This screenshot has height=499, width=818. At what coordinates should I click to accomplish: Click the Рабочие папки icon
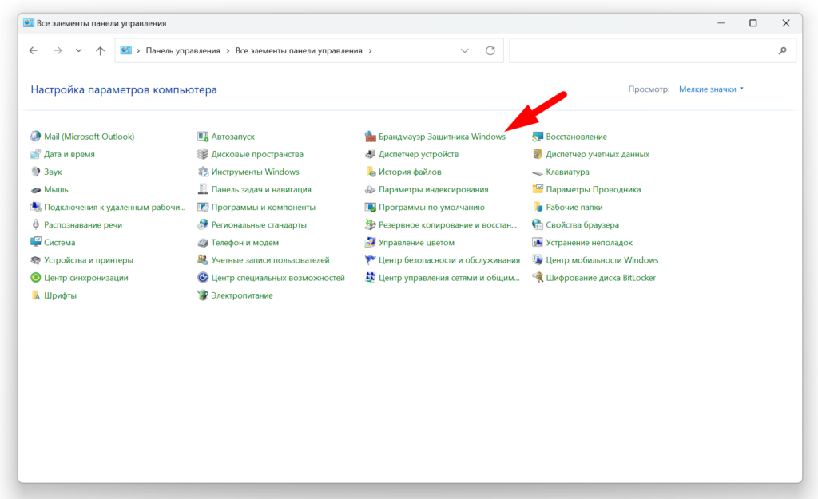pyautogui.click(x=538, y=208)
